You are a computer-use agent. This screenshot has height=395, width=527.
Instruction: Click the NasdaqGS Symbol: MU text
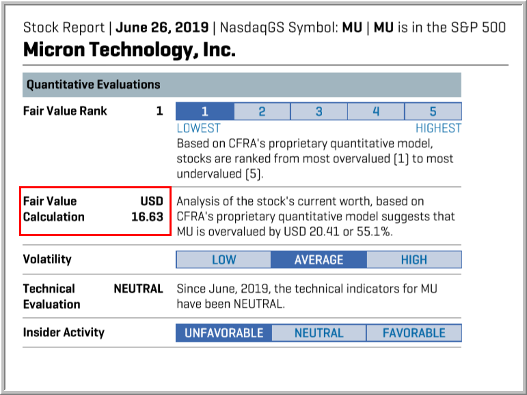(x=291, y=27)
